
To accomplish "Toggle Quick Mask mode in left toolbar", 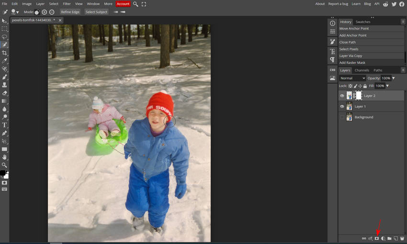I will point(4,183).
